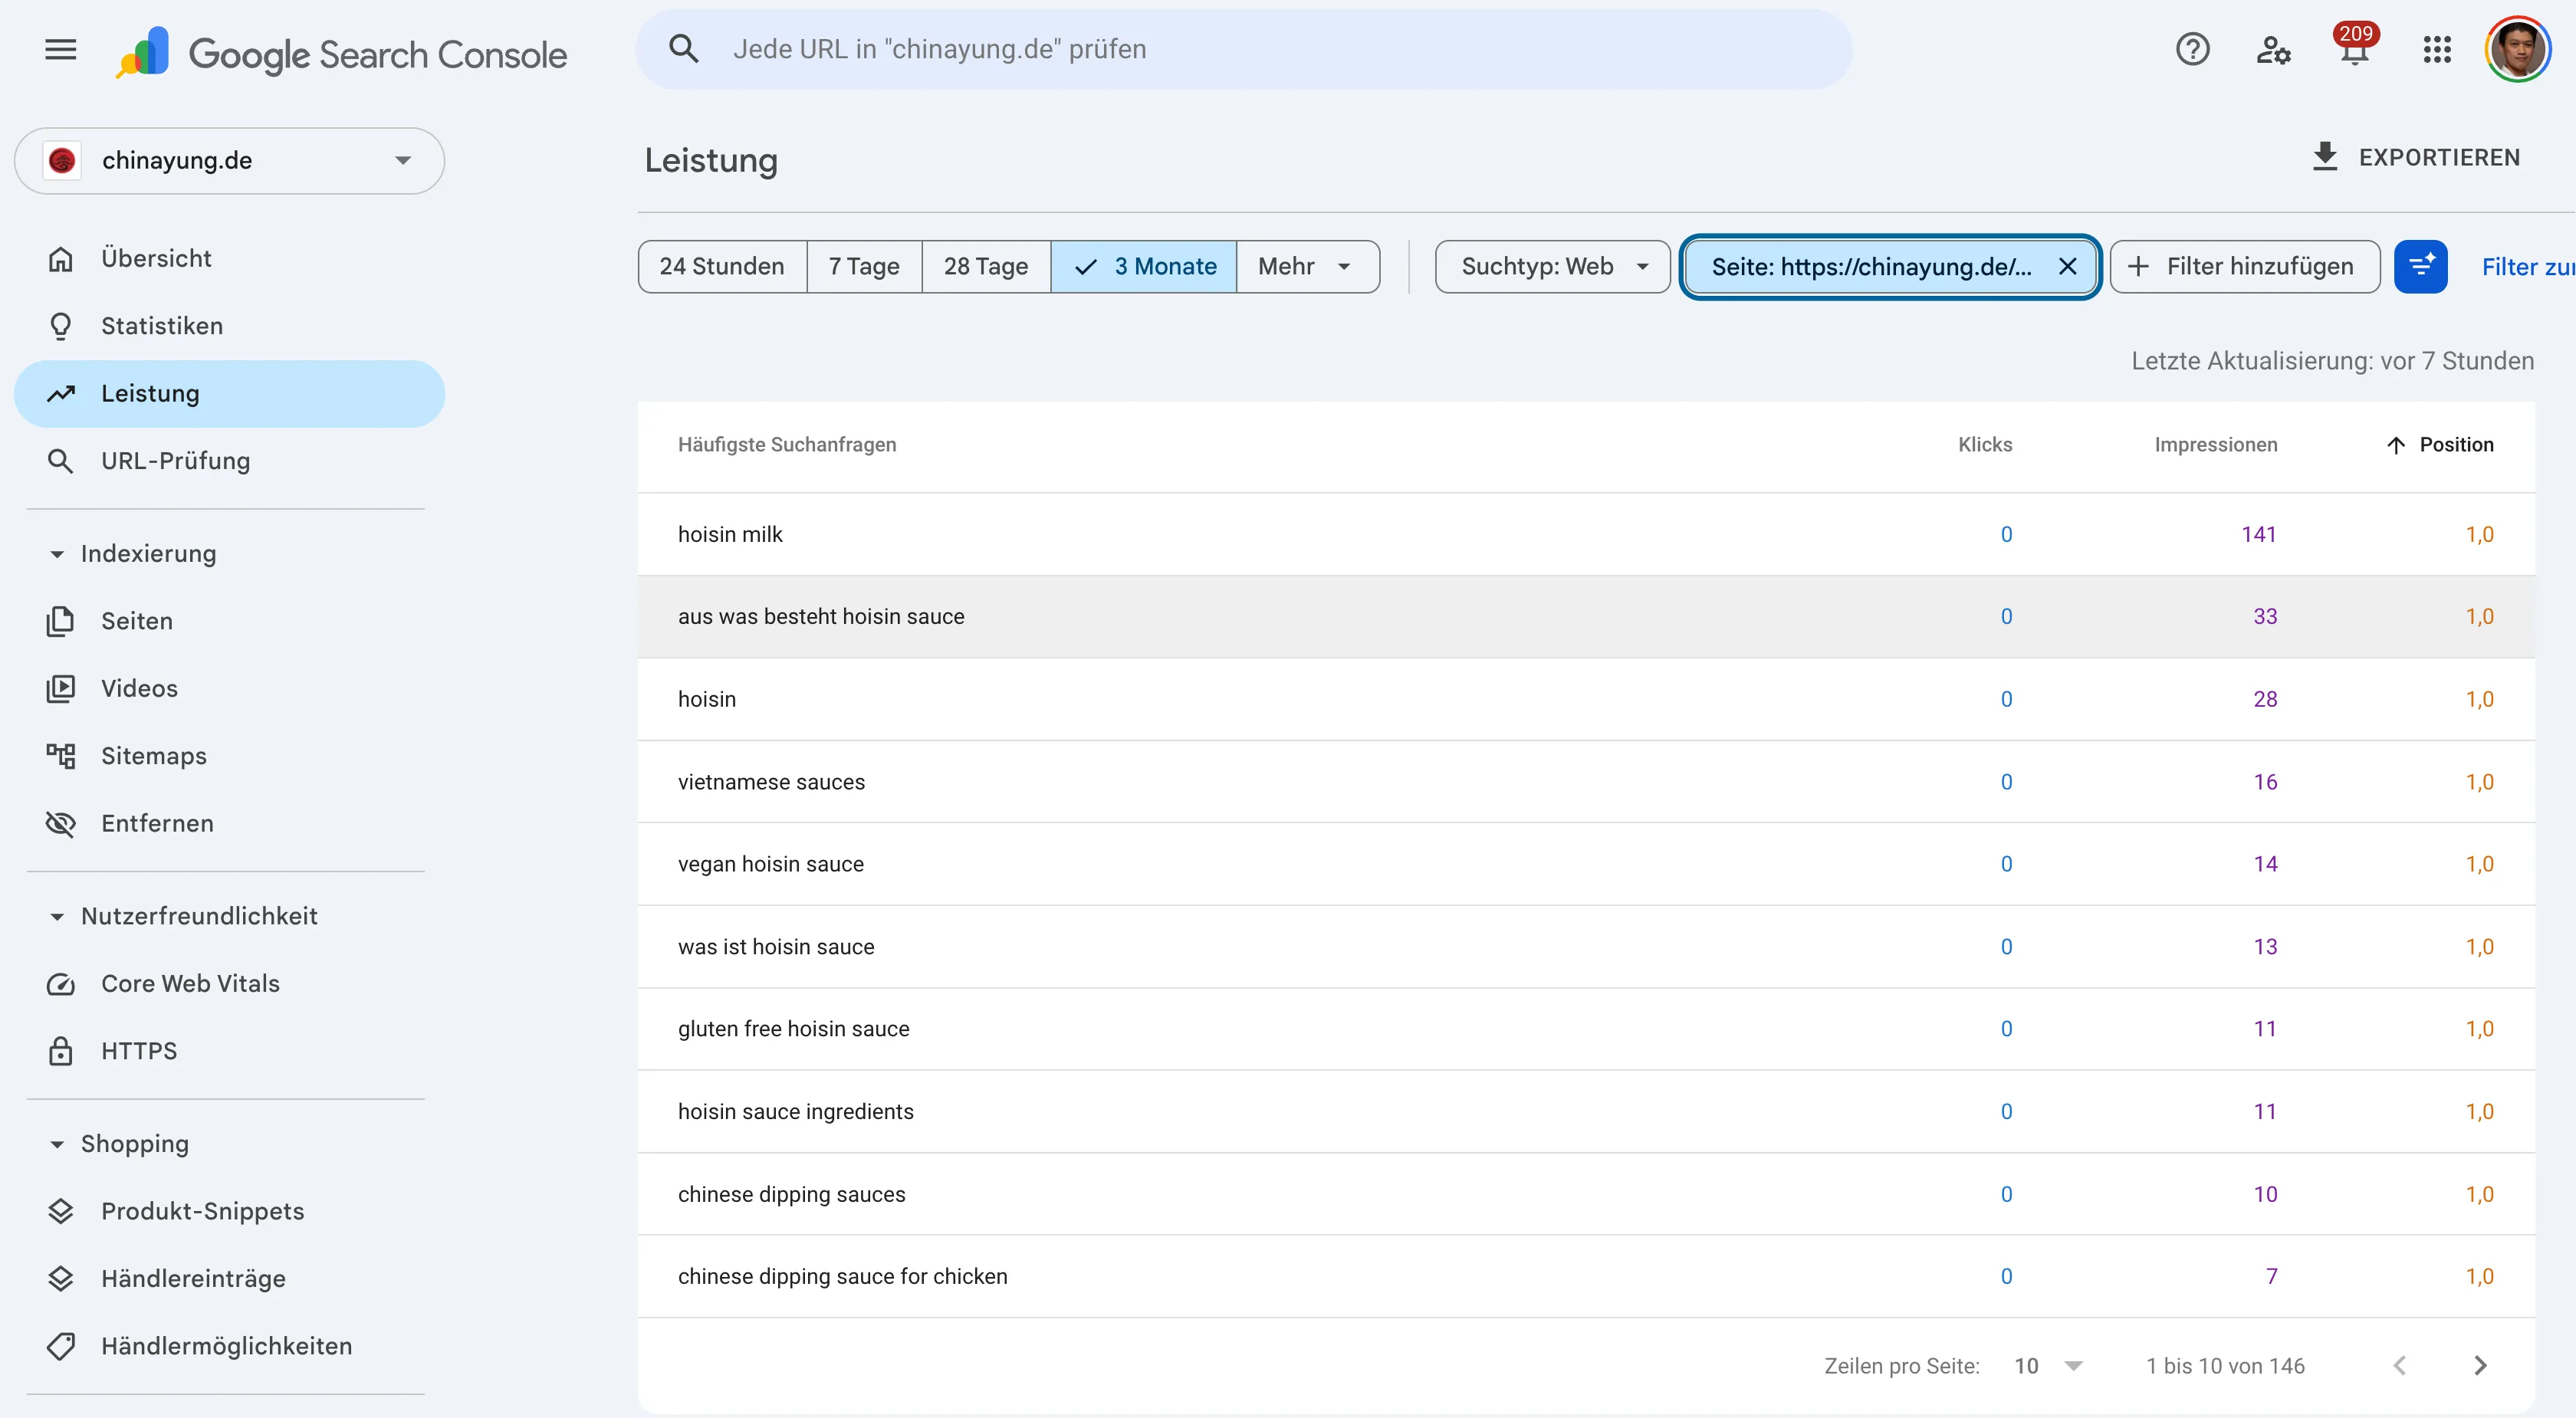Select the 'vegan hoisin sauce' query row

tap(1586, 864)
